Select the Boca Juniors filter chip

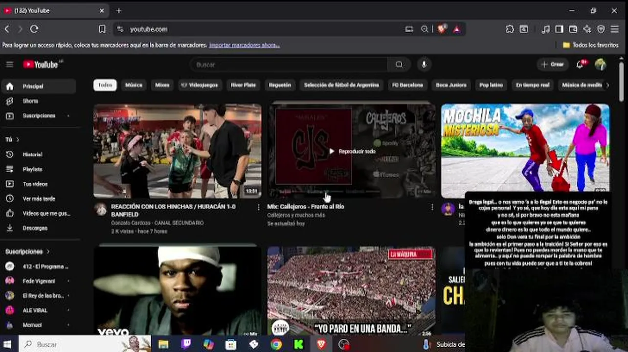(451, 85)
